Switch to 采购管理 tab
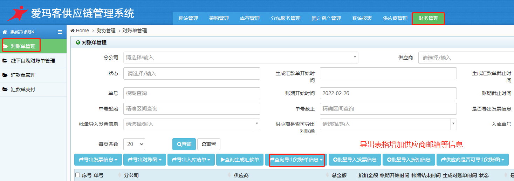This screenshot has width=514, height=181. click(219, 19)
